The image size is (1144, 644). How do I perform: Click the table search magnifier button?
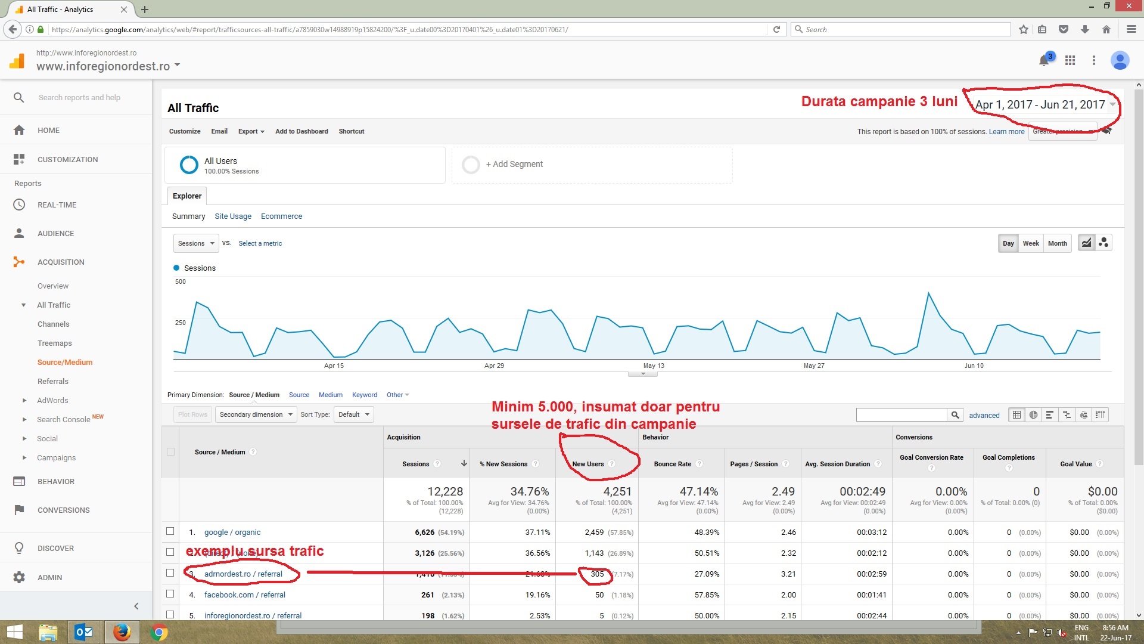click(955, 415)
